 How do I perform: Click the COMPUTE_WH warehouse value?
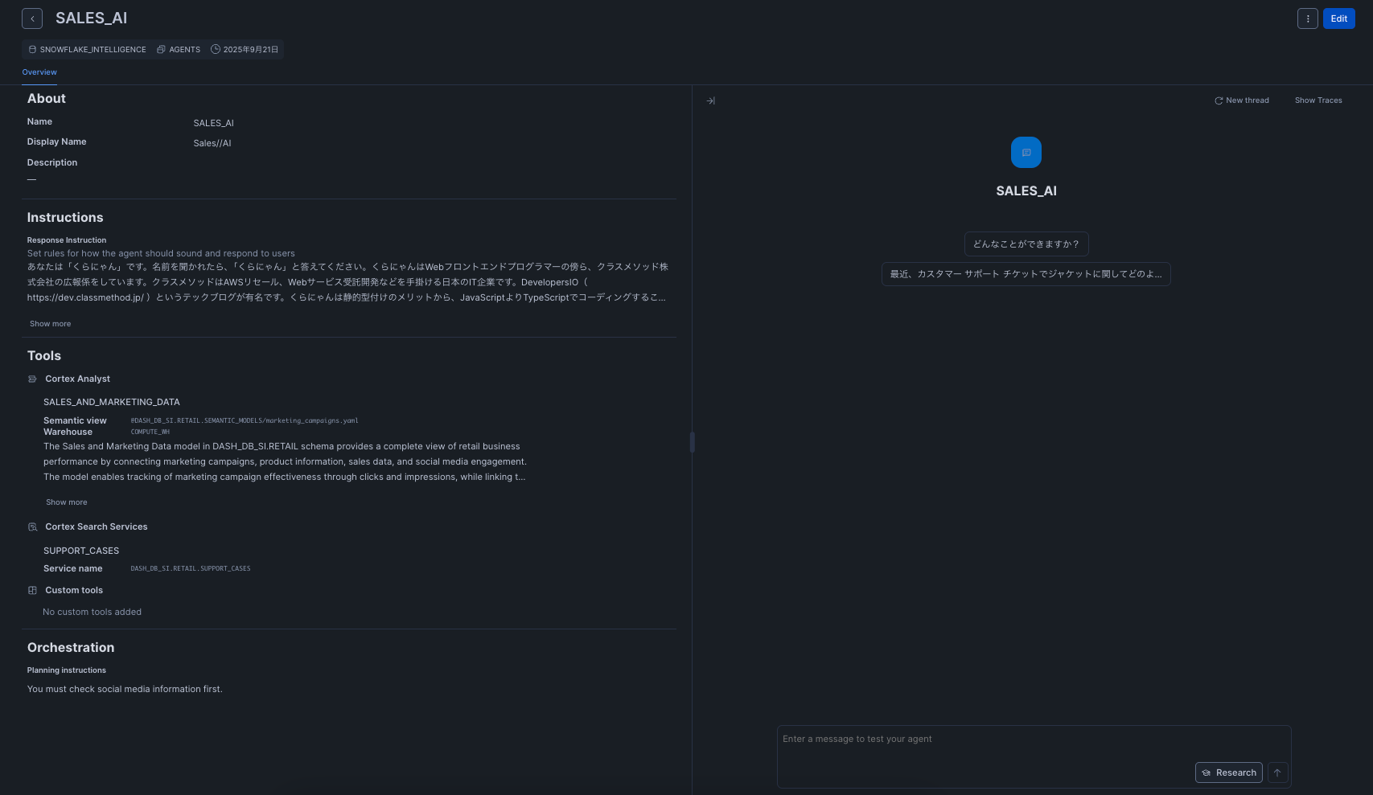(x=150, y=432)
